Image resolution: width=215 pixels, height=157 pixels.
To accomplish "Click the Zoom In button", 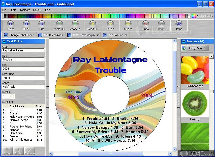I will coord(75,25).
